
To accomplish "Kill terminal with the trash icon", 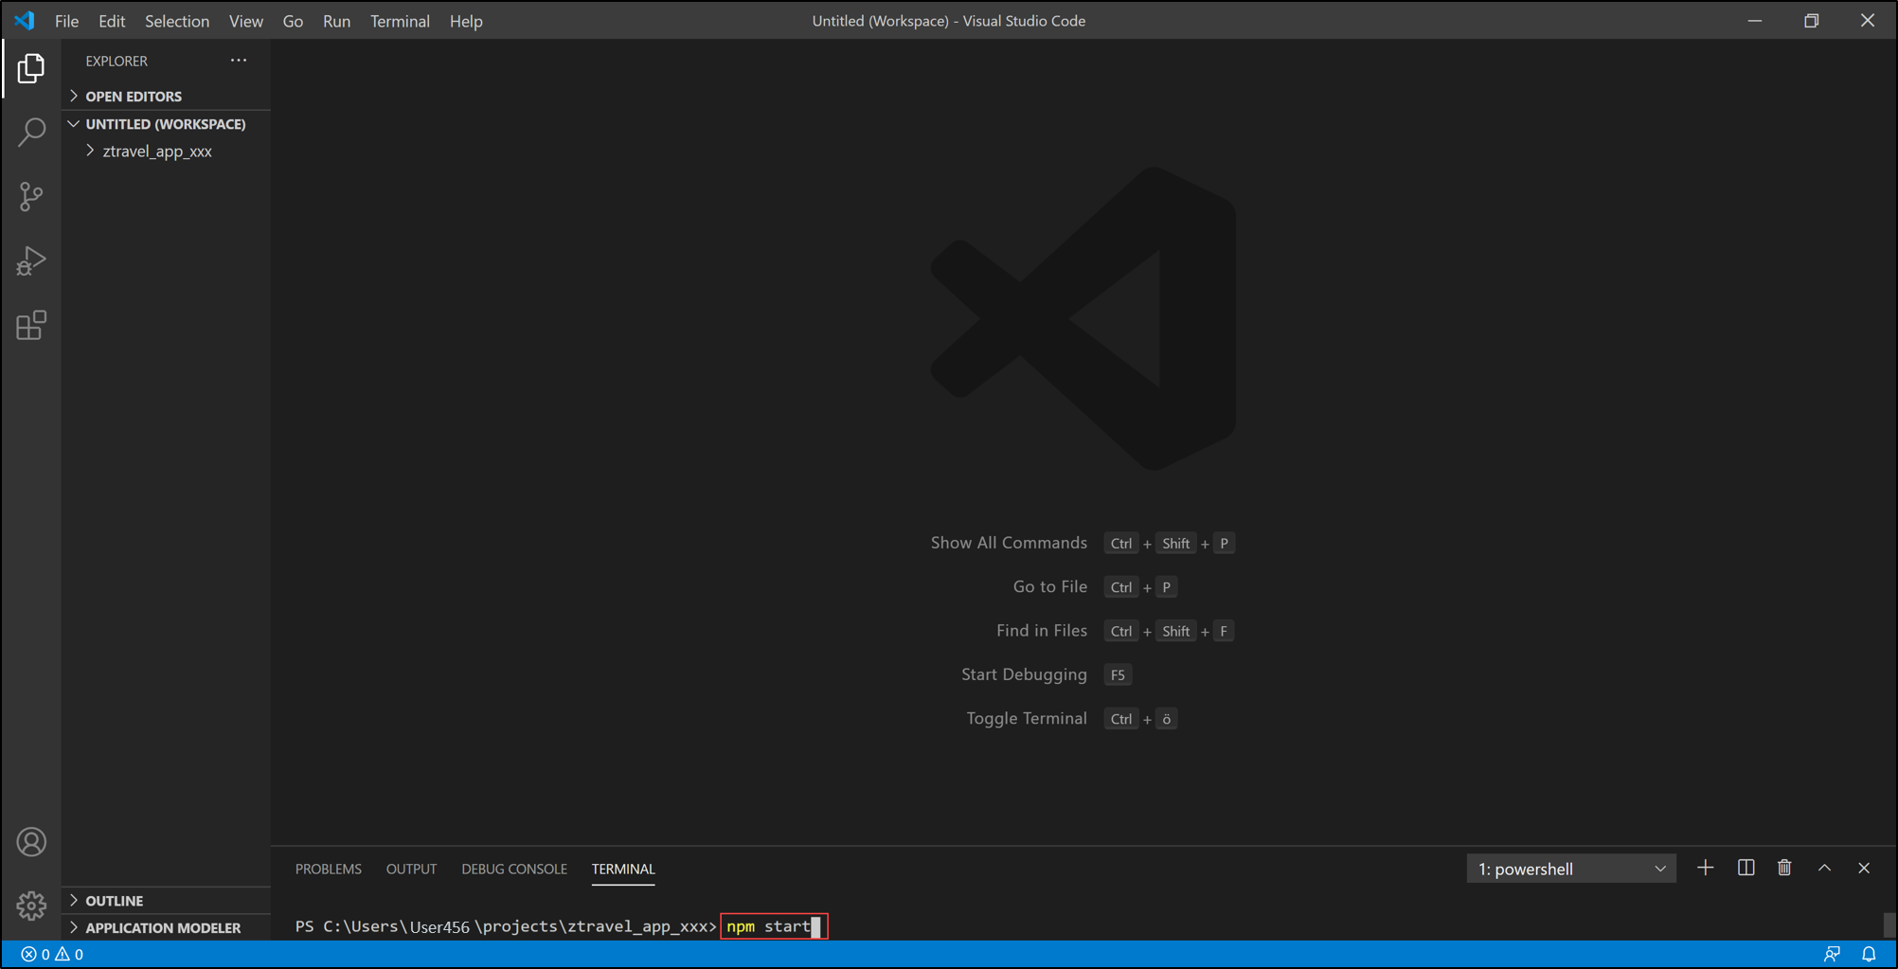I will tap(1784, 868).
